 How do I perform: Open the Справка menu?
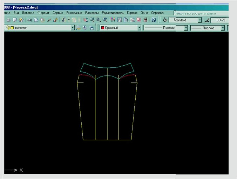point(157,13)
